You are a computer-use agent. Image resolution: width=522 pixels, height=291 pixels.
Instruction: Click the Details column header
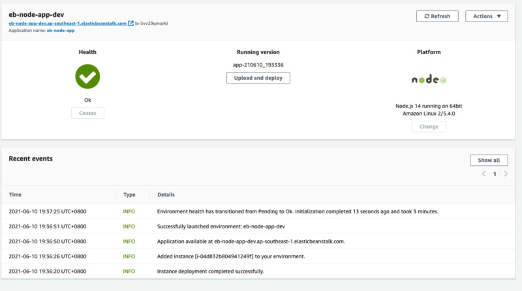tap(166, 195)
